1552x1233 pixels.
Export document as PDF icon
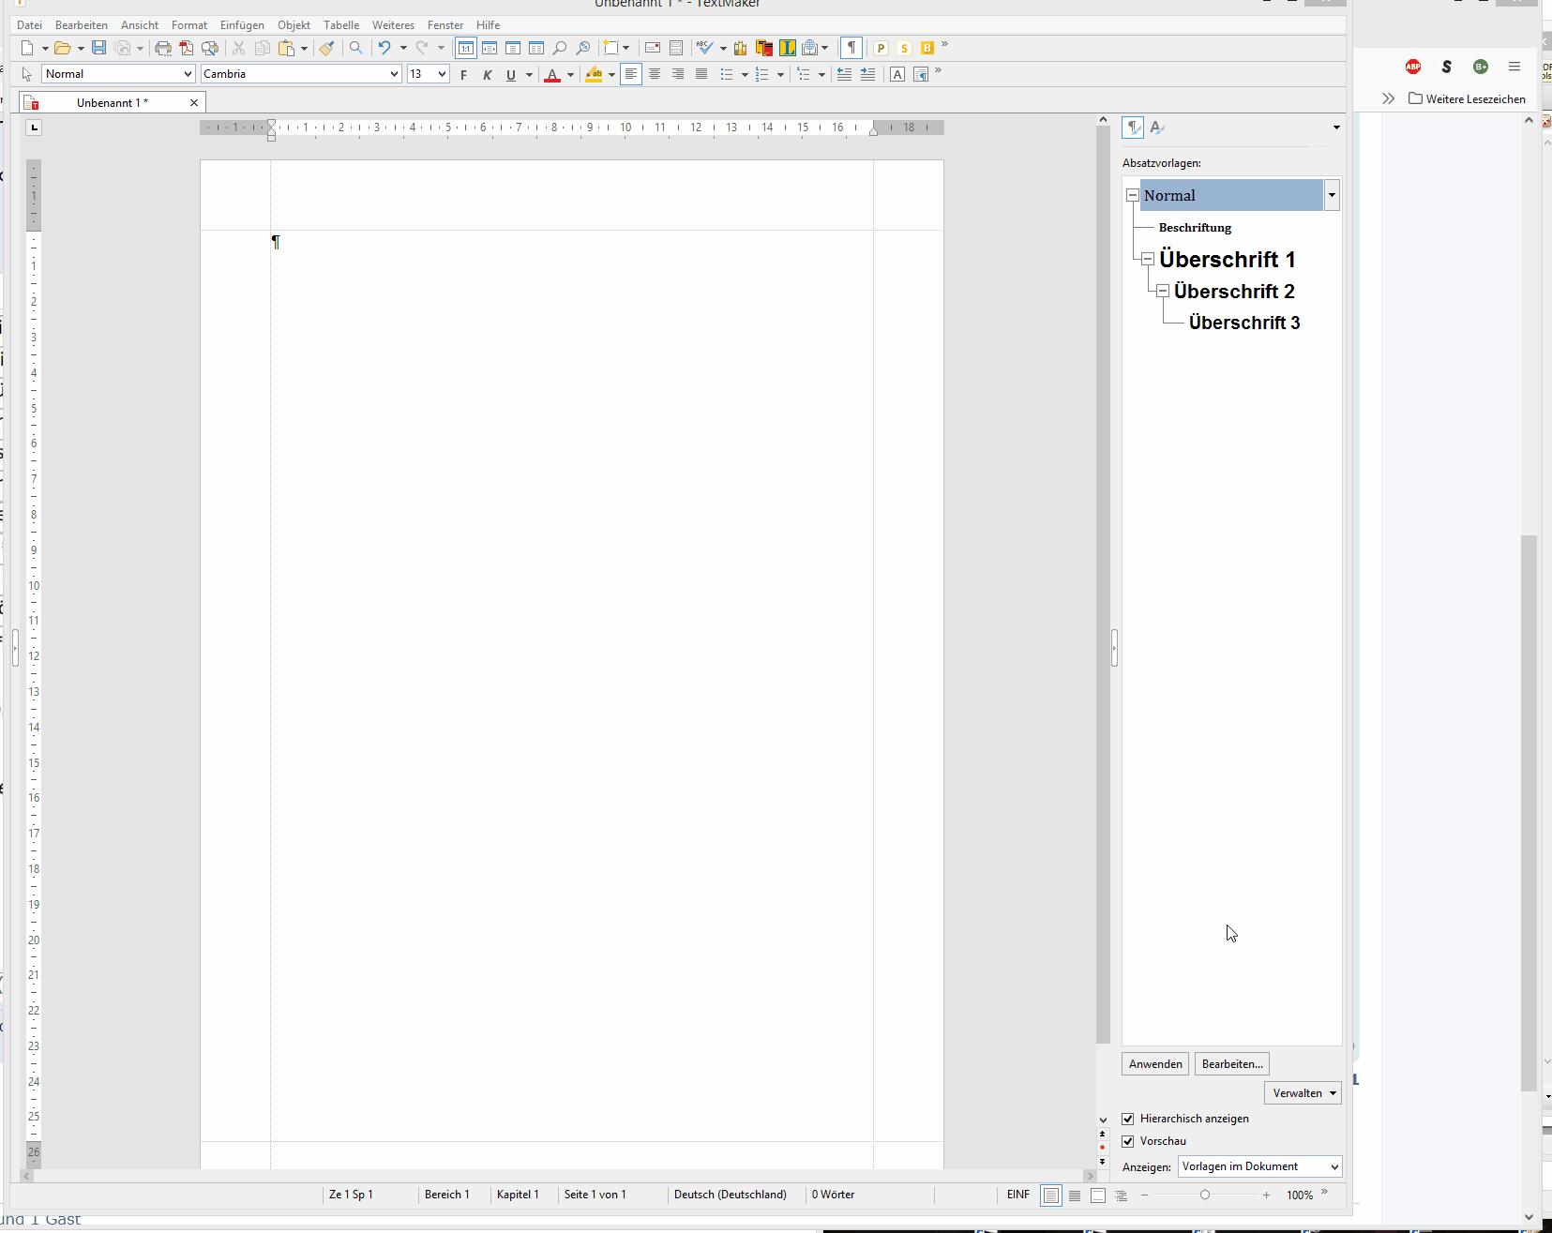click(187, 48)
